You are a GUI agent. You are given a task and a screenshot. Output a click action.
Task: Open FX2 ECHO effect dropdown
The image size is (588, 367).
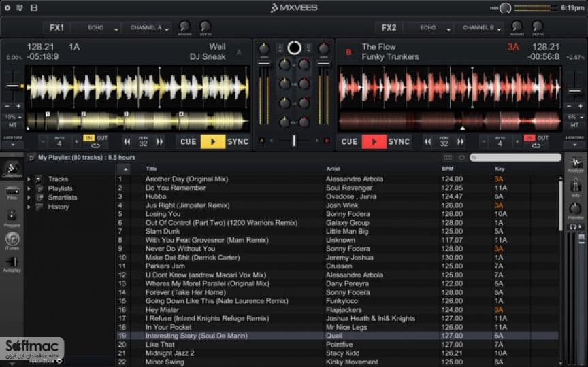pos(429,27)
